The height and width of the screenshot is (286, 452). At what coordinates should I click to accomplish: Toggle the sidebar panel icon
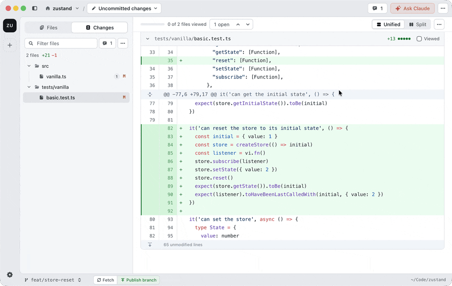point(34,8)
